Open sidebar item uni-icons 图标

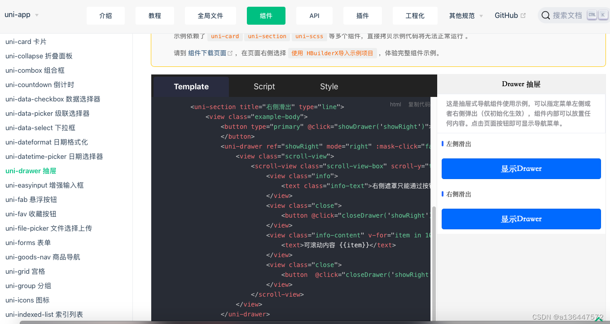point(27,300)
